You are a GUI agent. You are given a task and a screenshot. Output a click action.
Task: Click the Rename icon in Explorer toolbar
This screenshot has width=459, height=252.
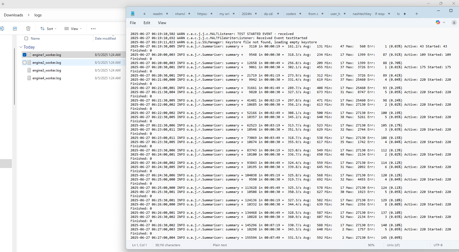(x=2, y=29)
